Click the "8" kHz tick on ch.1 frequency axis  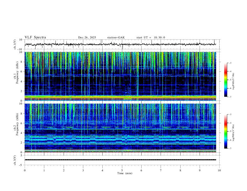[22, 62]
